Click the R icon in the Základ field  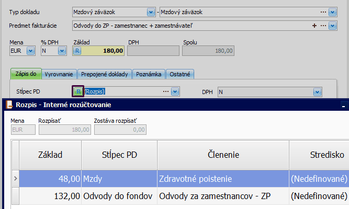tap(77, 51)
